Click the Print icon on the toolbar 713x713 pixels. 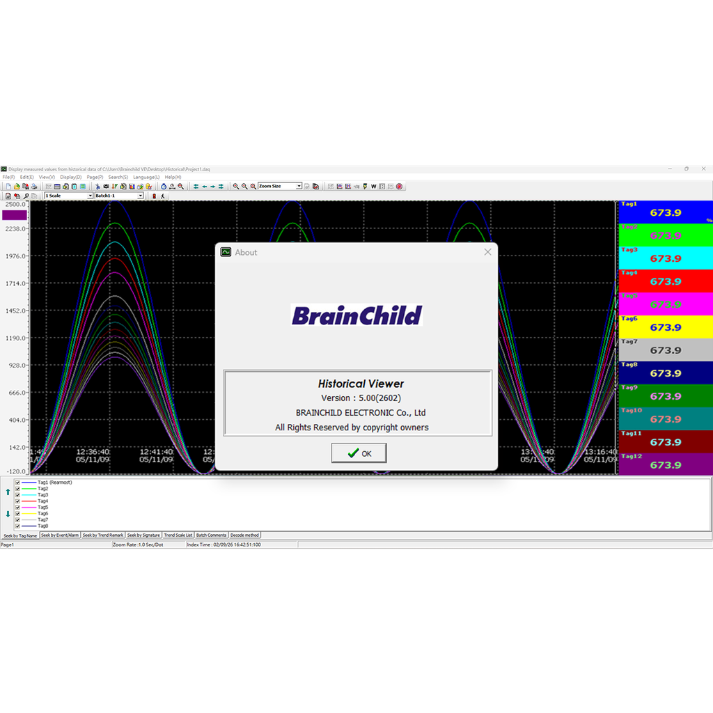[36, 185]
